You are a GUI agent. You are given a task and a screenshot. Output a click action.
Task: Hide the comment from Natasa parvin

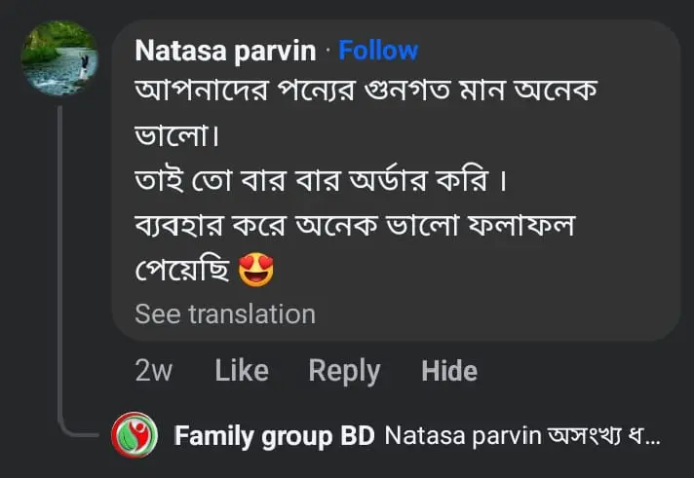click(x=449, y=371)
